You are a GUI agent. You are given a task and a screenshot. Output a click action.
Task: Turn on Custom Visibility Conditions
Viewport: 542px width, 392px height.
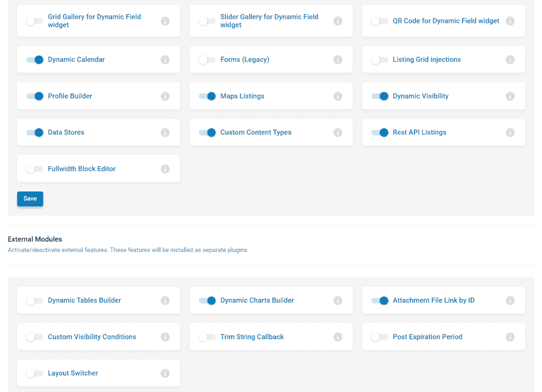(35, 337)
